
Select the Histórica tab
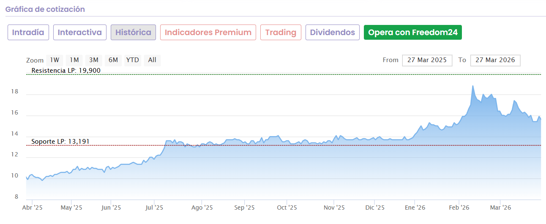tap(133, 33)
